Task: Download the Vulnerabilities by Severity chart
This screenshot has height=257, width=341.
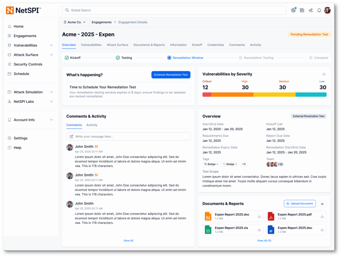Action: point(324,74)
